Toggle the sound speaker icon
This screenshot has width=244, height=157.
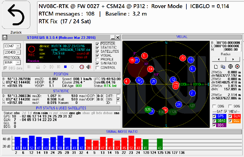(x=88, y=67)
